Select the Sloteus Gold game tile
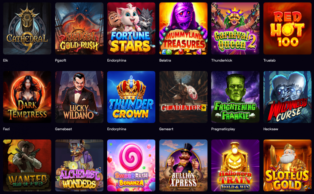 coord(287,165)
